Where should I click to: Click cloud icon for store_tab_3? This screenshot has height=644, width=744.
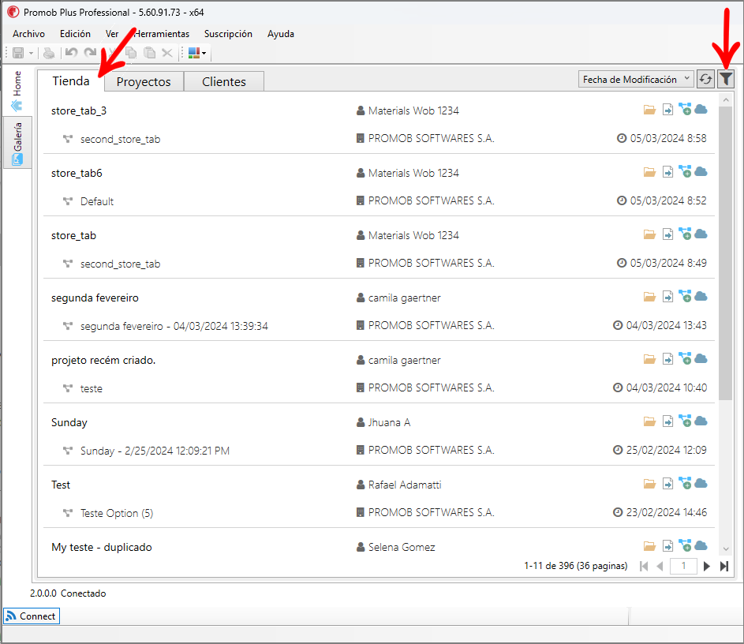click(x=701, y=110)
